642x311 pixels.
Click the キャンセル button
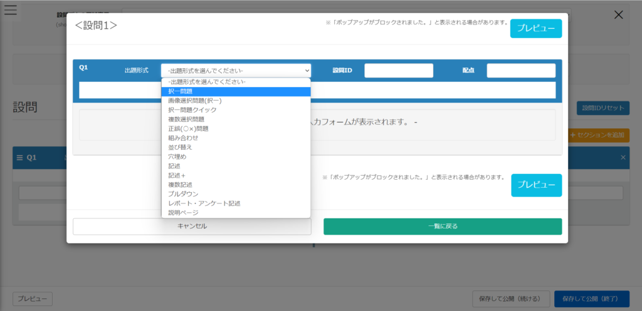click(192, 227)
